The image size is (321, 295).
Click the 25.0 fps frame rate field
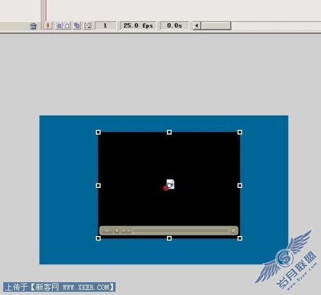pyautogui.click(x=138, y=26)
